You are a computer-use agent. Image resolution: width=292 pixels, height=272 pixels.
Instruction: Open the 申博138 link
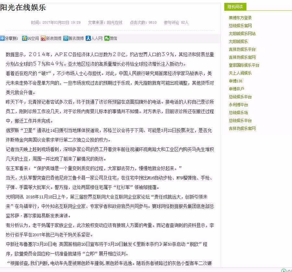(x=236, y=81)
